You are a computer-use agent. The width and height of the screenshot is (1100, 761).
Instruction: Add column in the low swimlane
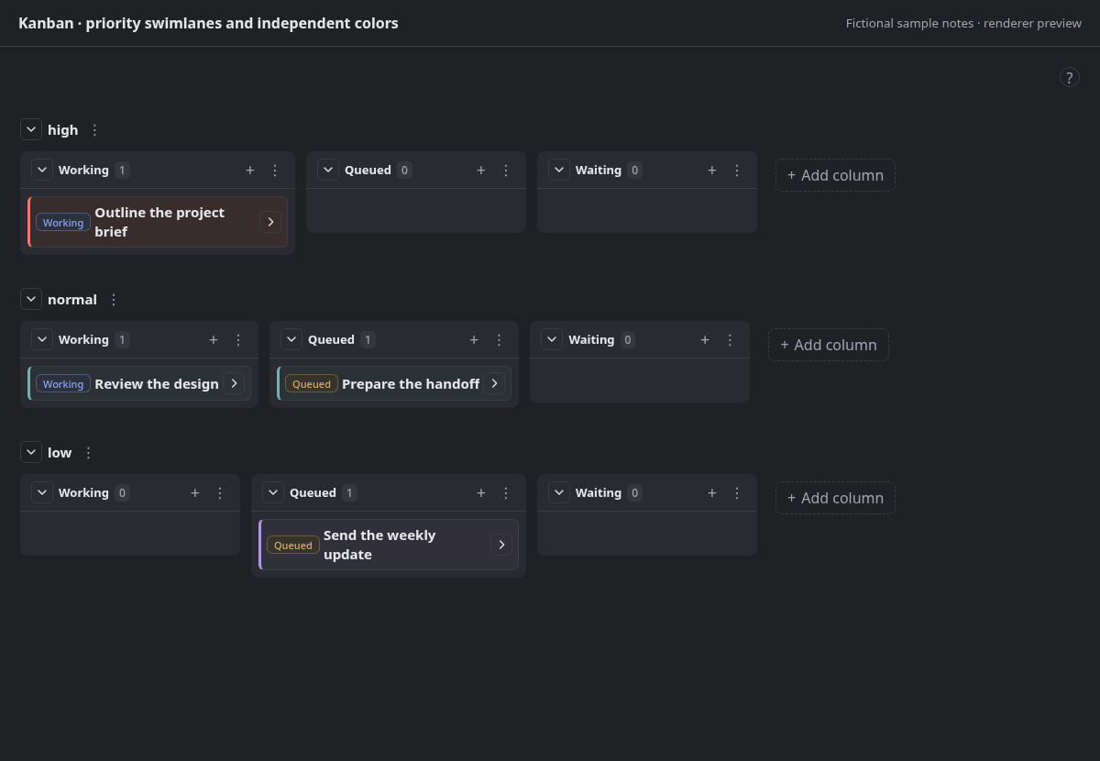835,498
